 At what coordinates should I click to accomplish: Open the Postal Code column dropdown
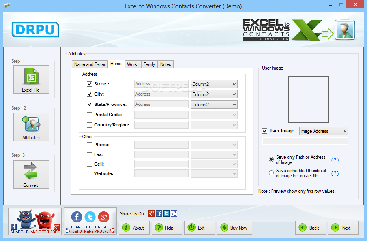(214, 115)
